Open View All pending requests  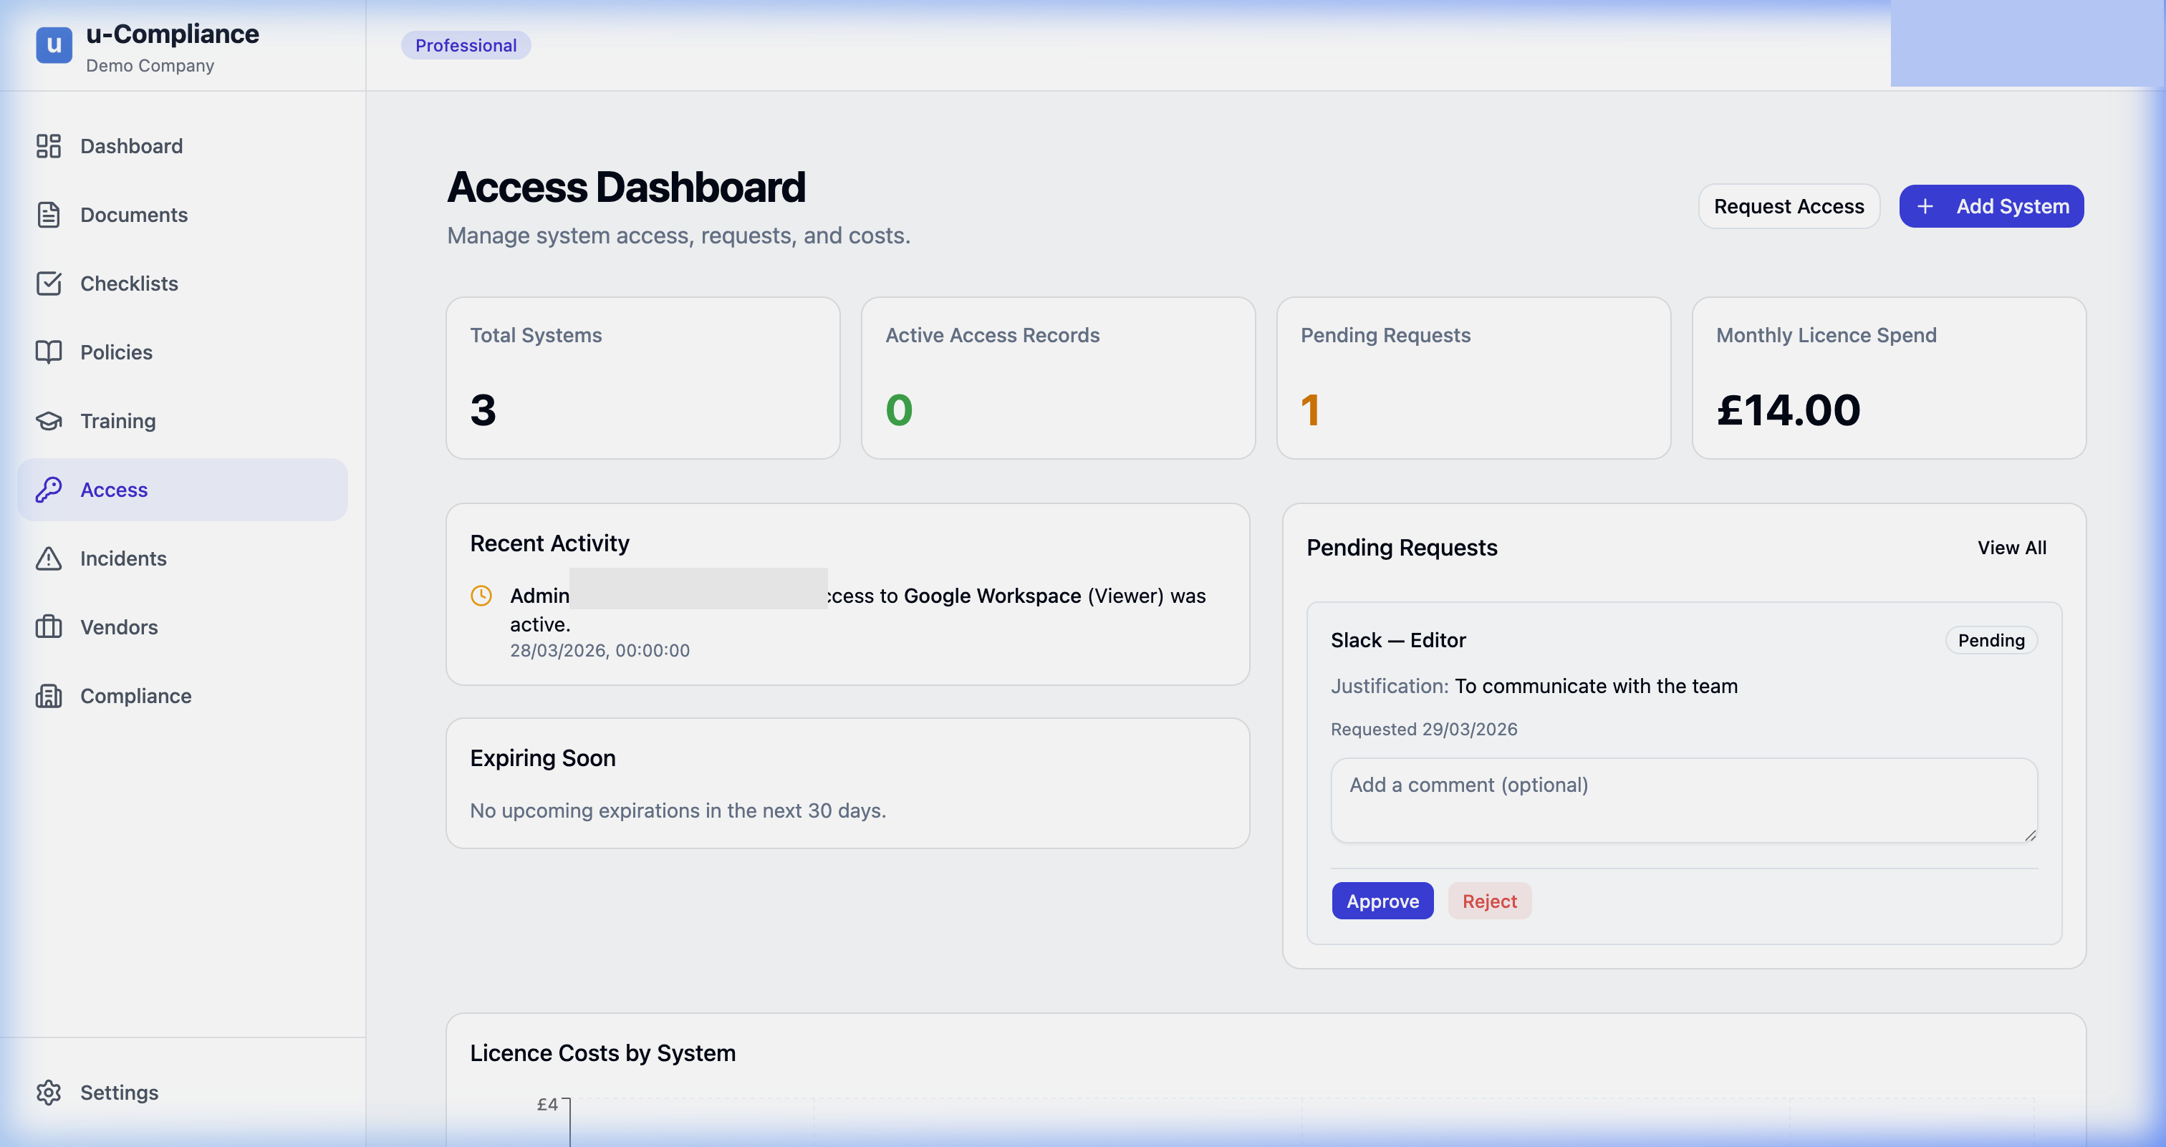coord(2012,547)
